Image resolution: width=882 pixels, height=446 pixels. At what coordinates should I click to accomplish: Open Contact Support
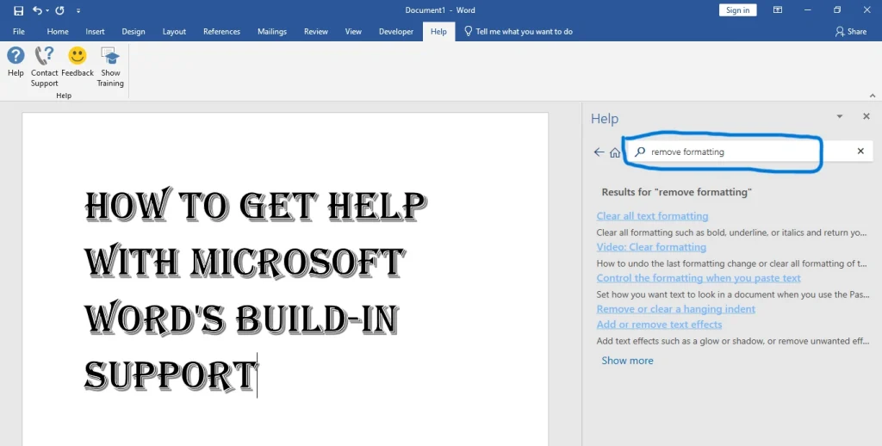[x=45, y=67]
